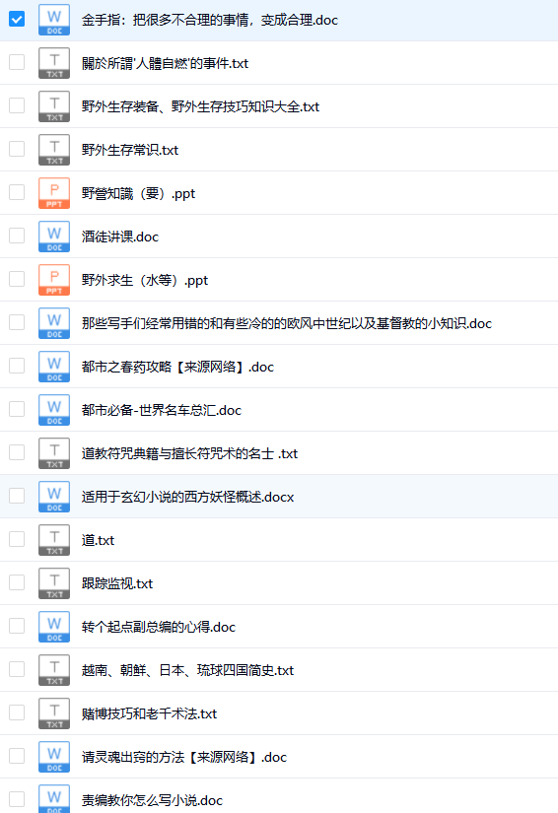Check the box for 道教符咒典籍 txt file
This screenshot has height=813, width=558.
tap(17, 452)
